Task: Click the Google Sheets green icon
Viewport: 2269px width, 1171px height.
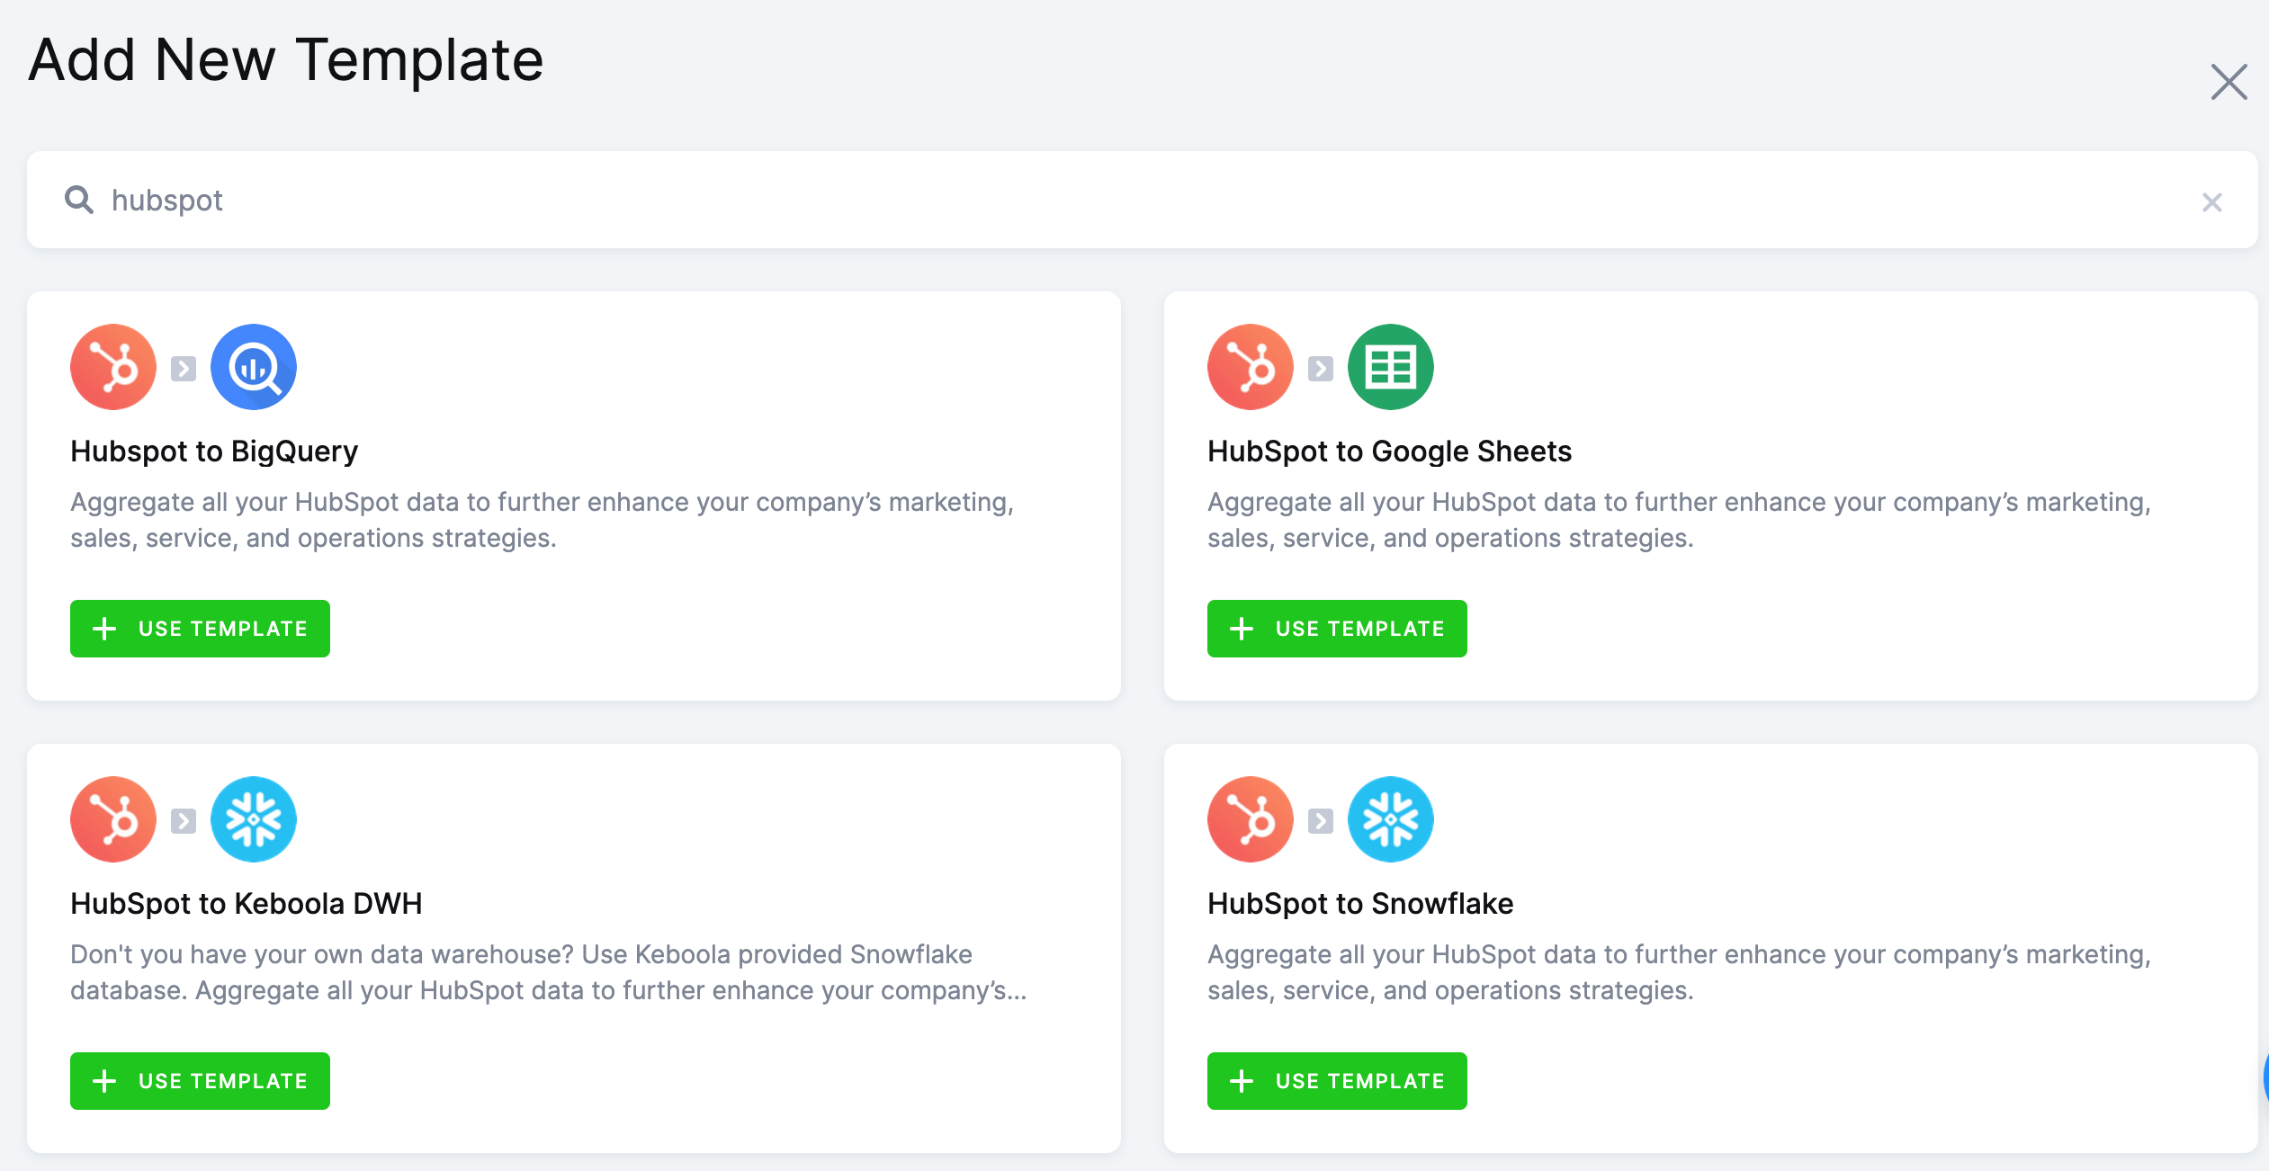Action: point(1390,367)
